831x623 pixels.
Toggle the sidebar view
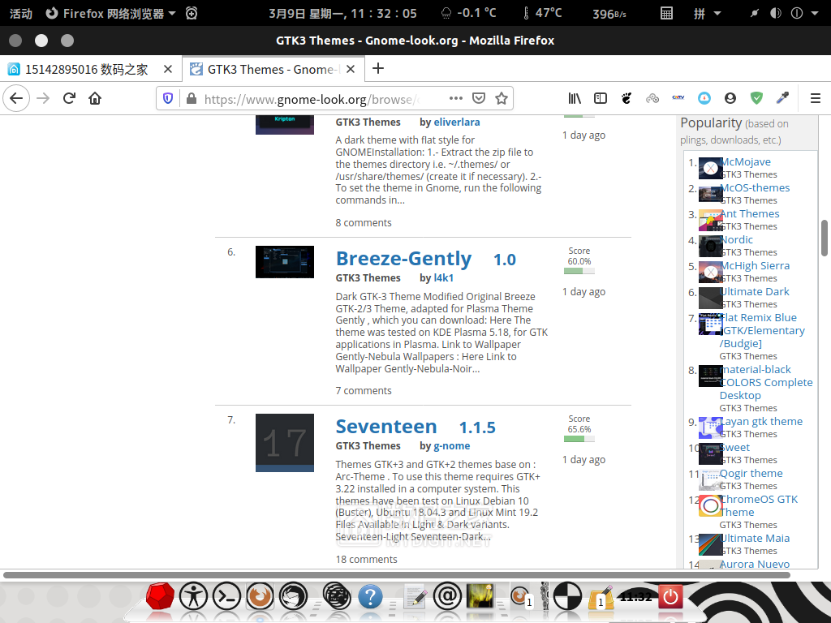click(601, 98)
